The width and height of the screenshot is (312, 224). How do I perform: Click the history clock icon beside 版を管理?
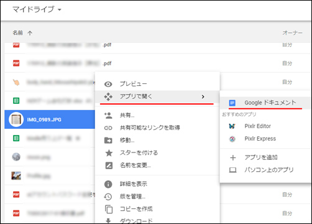(x=108, y=197)
